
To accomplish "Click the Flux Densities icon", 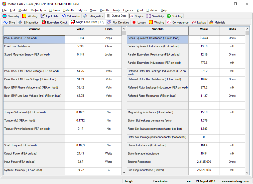I will 109,22.
